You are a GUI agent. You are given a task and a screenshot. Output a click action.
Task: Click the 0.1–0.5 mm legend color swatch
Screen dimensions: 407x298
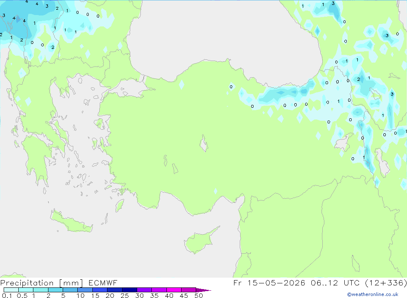coord(11,290)
